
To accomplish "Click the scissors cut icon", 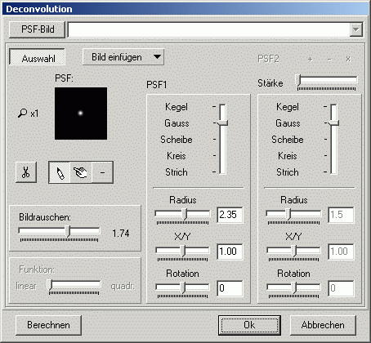I will (26, 172).
